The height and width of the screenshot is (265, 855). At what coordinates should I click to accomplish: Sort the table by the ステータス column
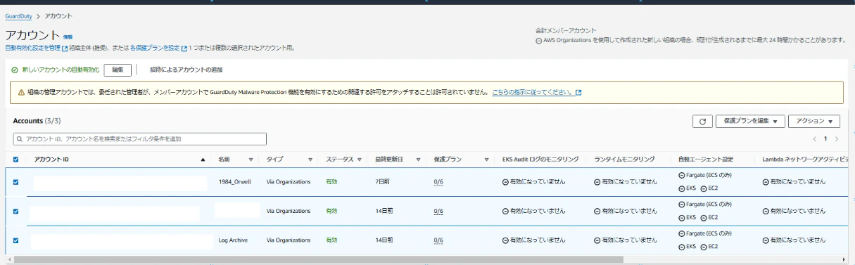pos(360,160)
